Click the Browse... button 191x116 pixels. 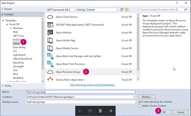[x=147, y=97]
